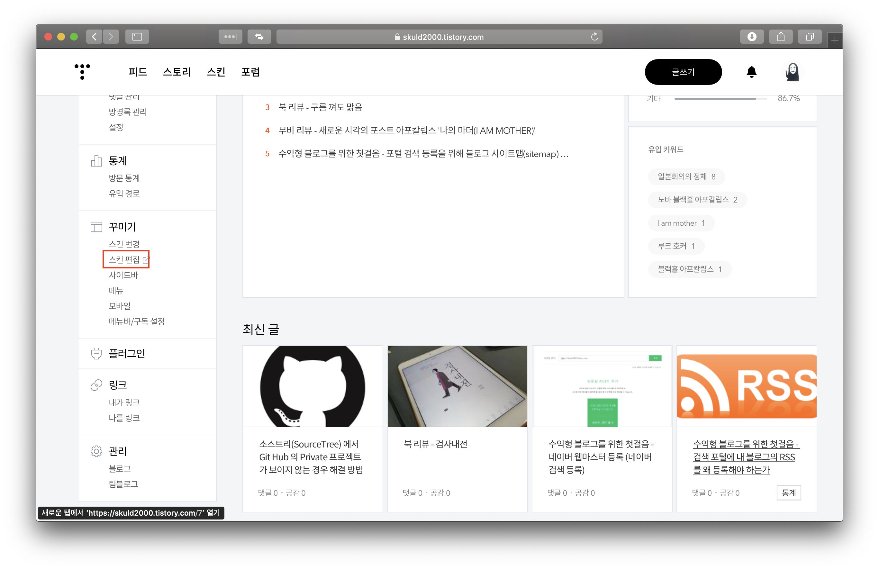The height and width of the screenshot is (569, 879).
Task: Open 나를 링크 page
Action: [x=124, y=418]
